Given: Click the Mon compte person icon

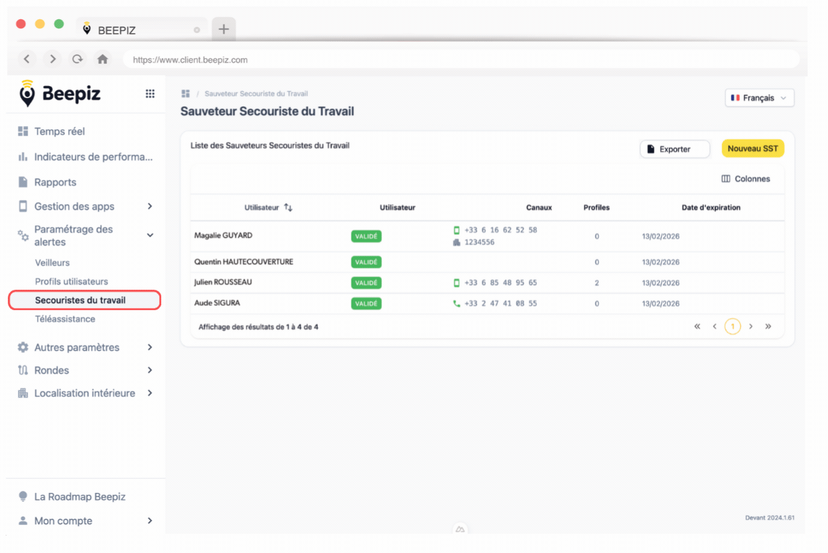Looking at the screenshot, I should (23, 521).
